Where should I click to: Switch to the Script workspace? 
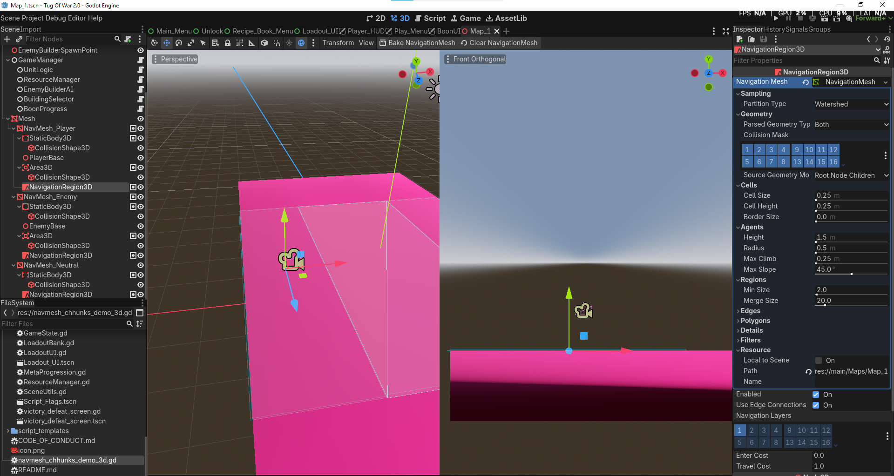click(x=430, y=18)
